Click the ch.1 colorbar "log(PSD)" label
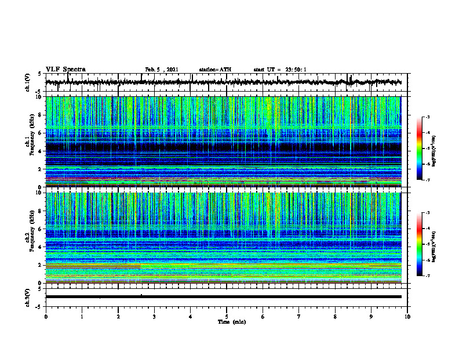459x355 pixels. pyautogui.click(x=434, y=151)
